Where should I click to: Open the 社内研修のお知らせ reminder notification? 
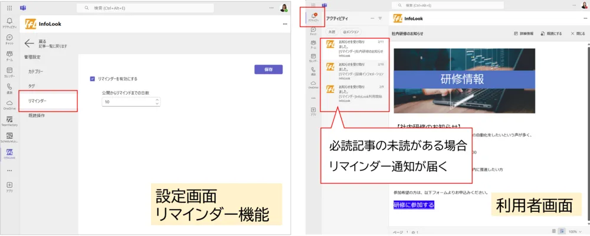(355, 49)
